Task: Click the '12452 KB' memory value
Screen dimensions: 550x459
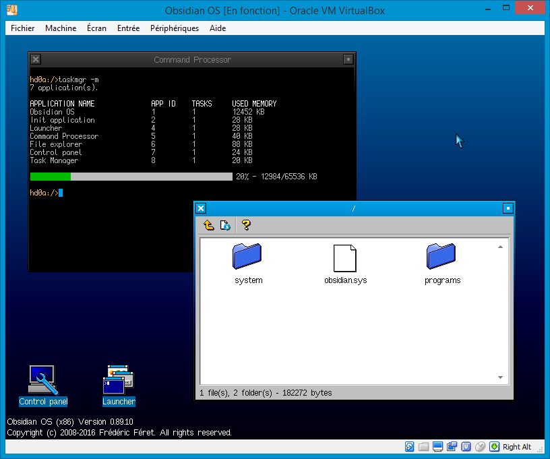Action: coord(248,112)
